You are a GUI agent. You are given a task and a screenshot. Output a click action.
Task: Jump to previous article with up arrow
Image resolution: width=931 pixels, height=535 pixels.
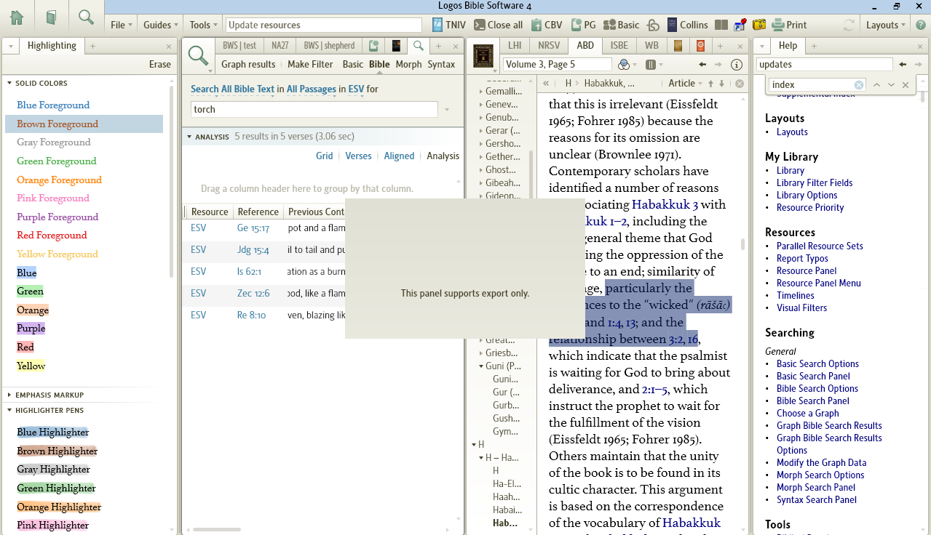click(x=711, y=84)
